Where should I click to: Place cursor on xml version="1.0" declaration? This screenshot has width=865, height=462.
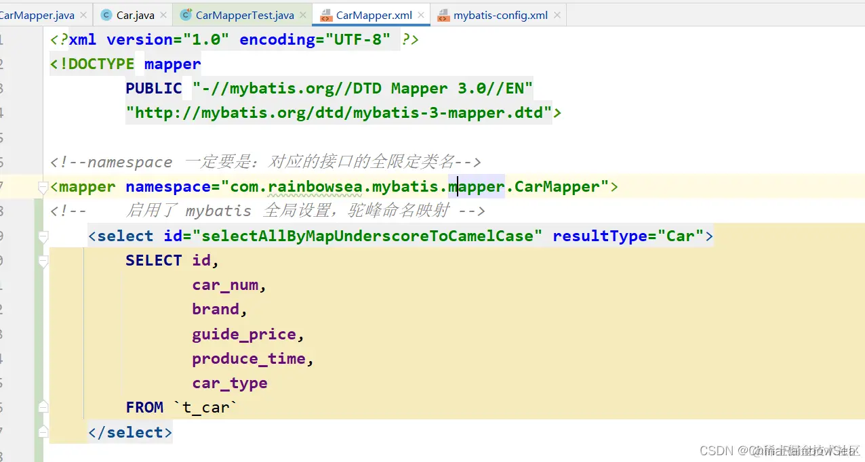coord(149,40)
